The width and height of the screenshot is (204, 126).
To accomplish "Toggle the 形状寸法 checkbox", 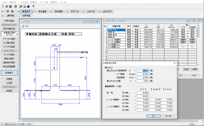I will [67, 11].
